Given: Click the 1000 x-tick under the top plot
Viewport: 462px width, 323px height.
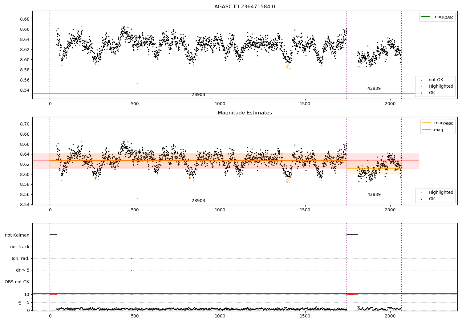Looking at the screenshot, I should 220,104.
